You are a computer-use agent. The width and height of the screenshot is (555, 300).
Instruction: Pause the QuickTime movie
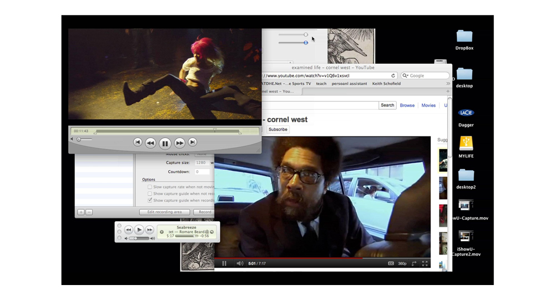(x=165, y=143)
